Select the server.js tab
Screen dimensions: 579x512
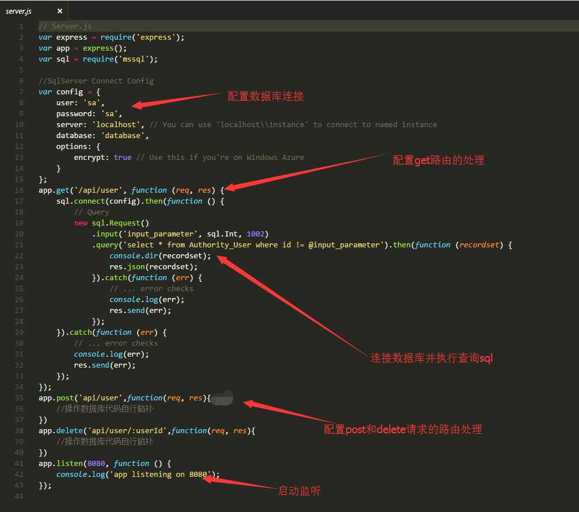[x=18, y=11]
